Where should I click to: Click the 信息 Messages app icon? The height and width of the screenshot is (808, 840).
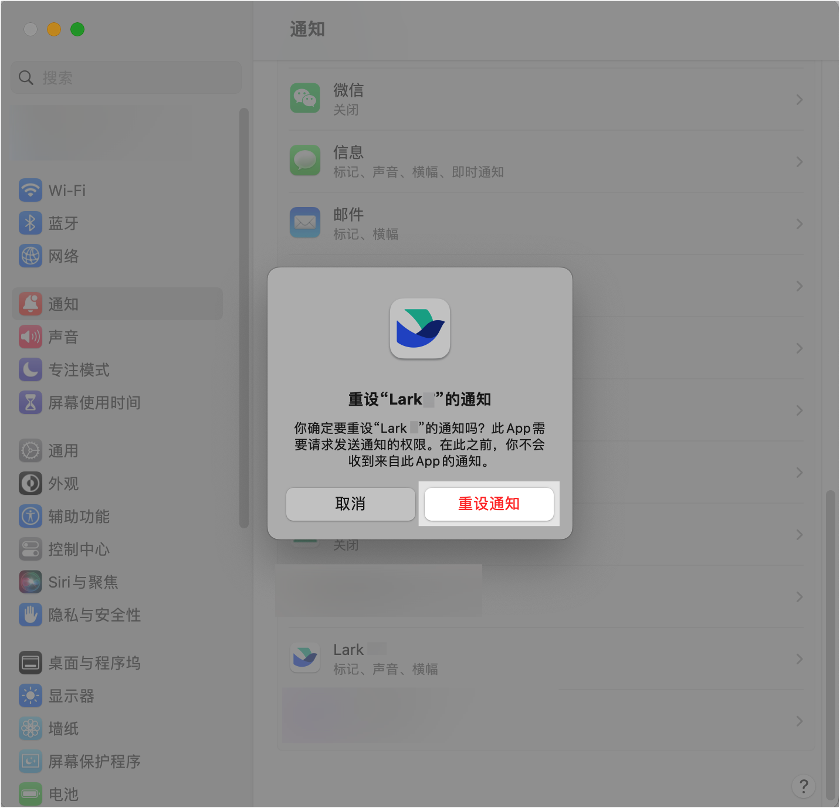tap(305, 161)
